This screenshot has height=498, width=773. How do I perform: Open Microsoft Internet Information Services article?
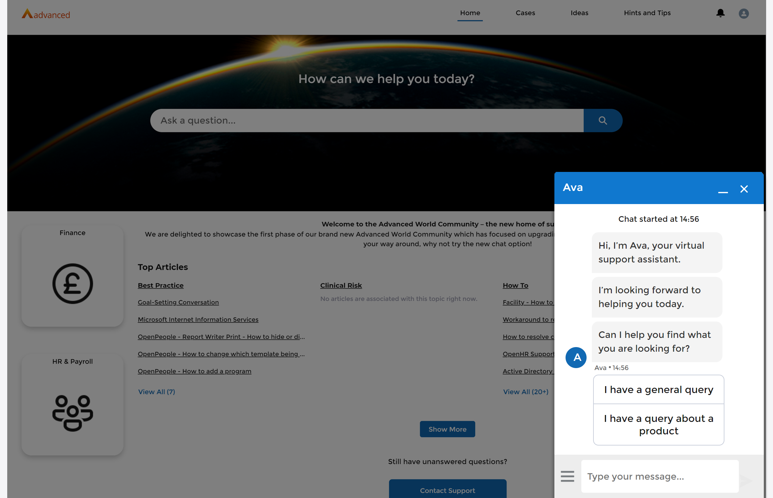click(198, 319)
